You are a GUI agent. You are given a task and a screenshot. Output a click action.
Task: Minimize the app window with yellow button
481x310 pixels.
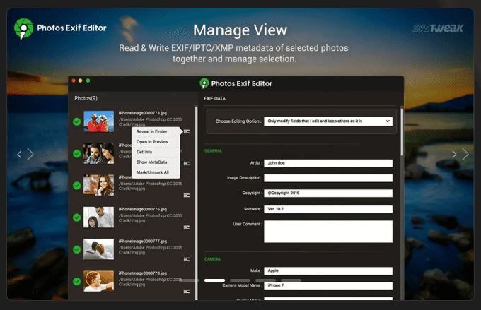[x=81, y=81]
